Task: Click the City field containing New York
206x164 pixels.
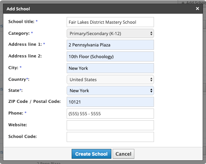Action: tap(110, 68)
